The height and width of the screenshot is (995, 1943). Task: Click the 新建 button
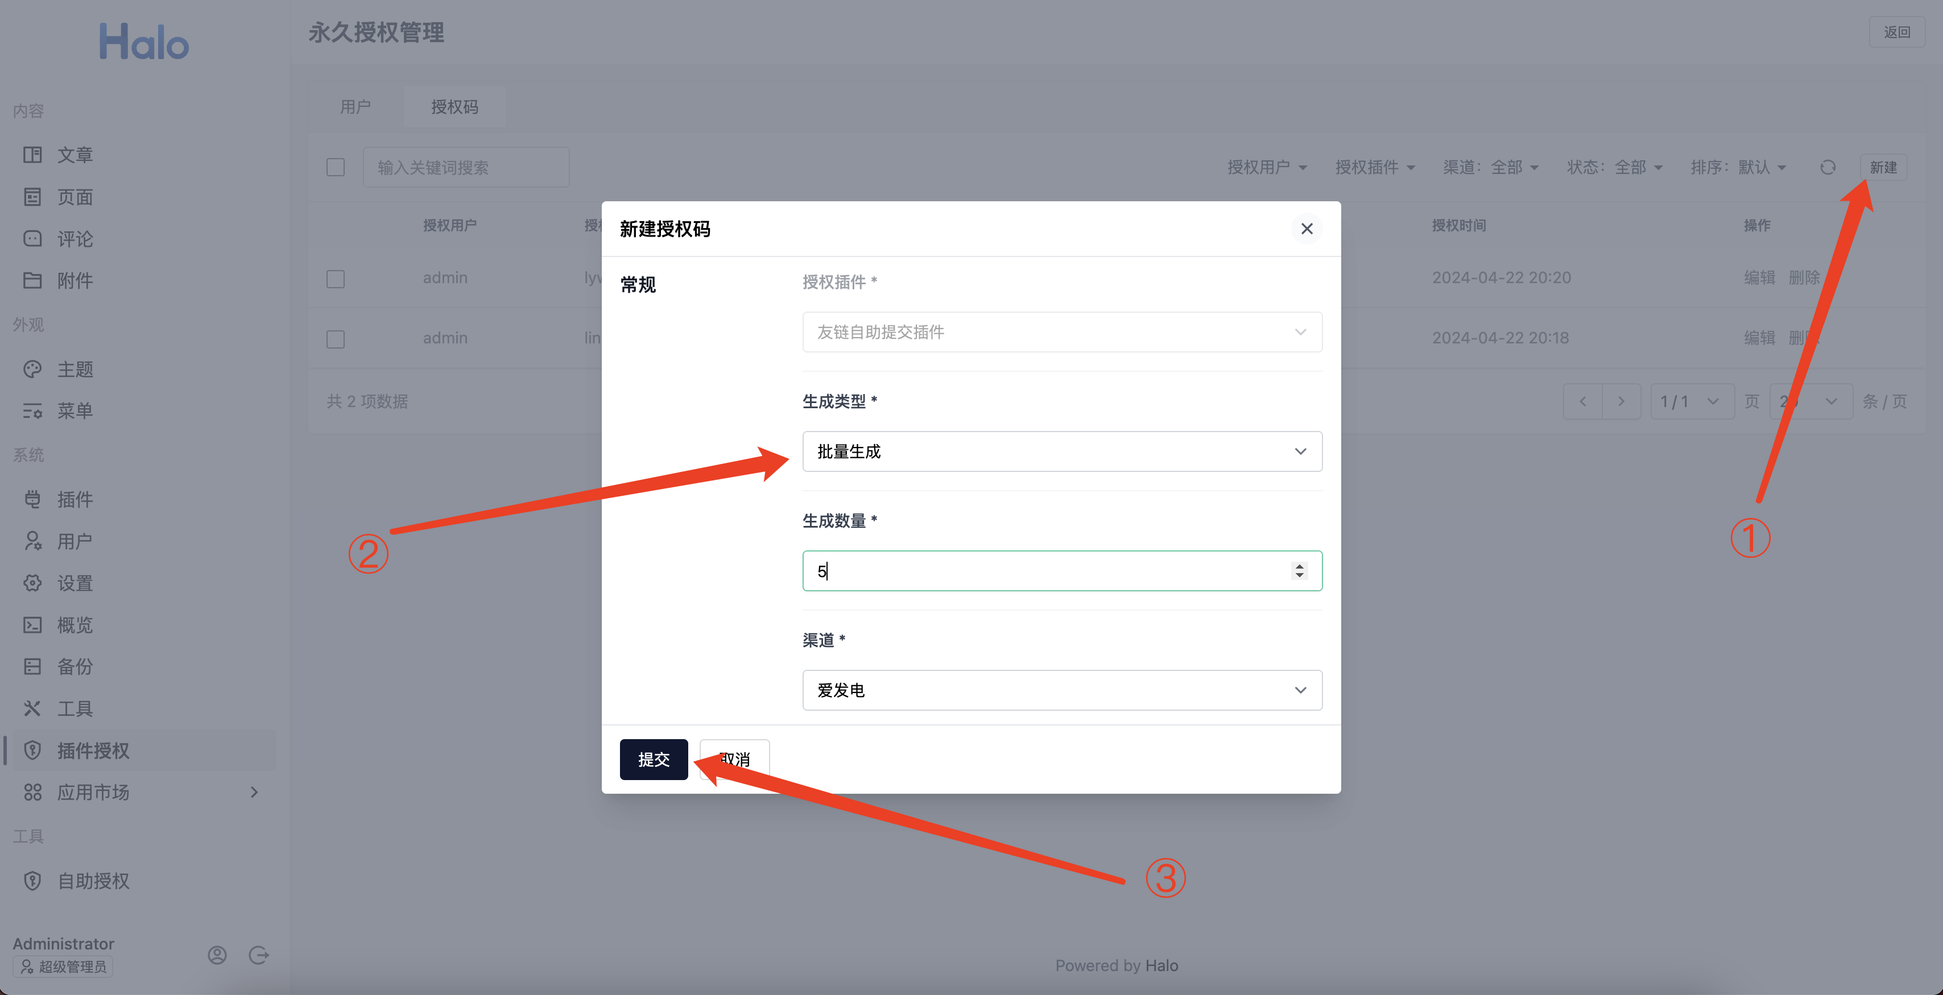coord(1883,167)
